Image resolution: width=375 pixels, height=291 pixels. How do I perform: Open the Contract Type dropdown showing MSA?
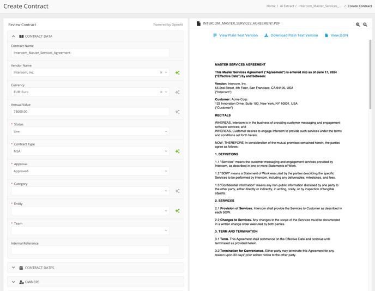point(90,151)
